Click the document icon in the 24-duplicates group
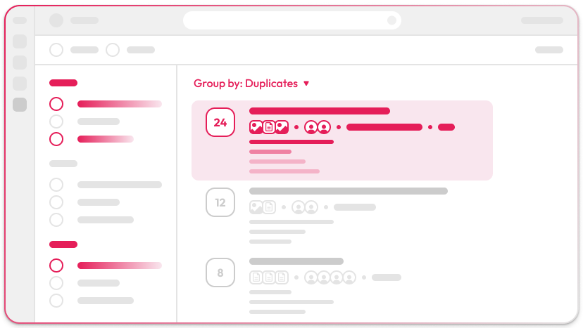Image resolution: width=583 pixels, height=328 pixels. [x=269, y=127]
